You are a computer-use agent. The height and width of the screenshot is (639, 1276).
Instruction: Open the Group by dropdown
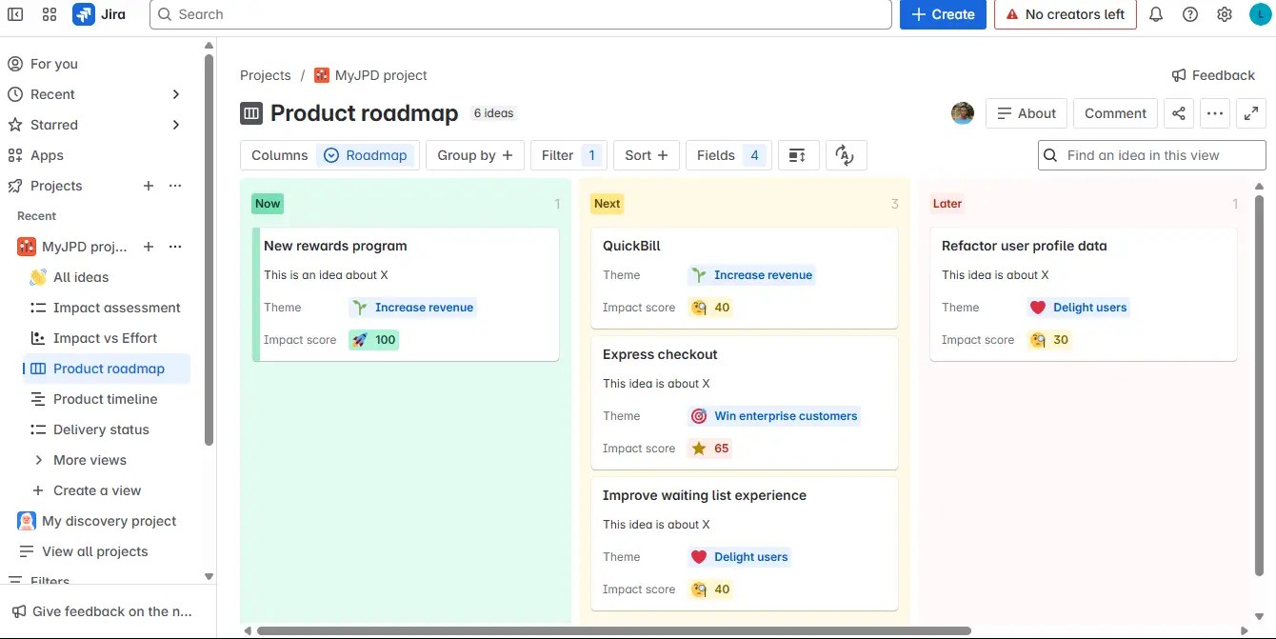474,154
